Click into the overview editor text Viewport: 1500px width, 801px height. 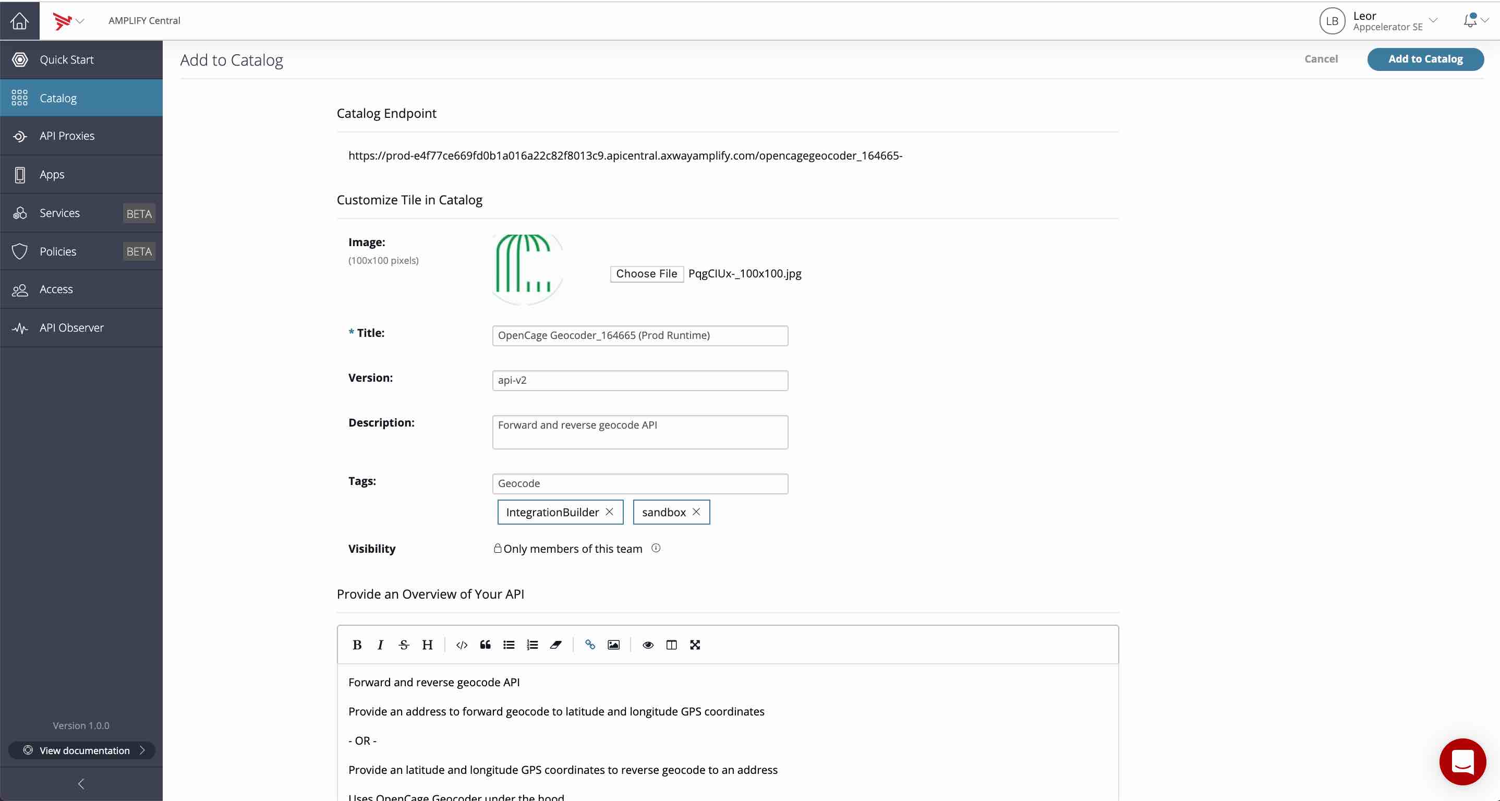[727, 732]
